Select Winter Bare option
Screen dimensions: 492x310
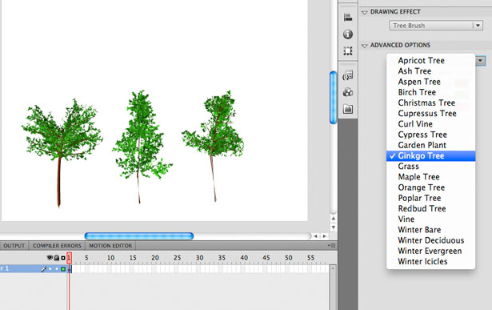431,230
